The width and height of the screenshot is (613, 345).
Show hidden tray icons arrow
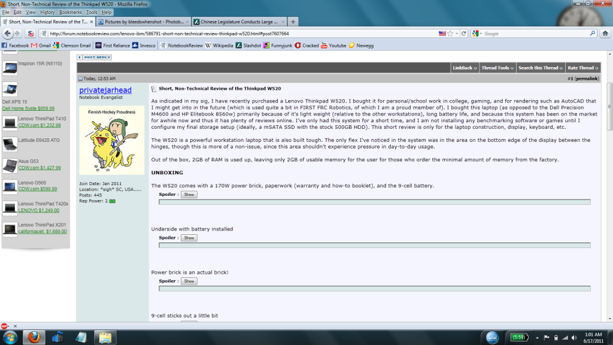coord(537,338)
